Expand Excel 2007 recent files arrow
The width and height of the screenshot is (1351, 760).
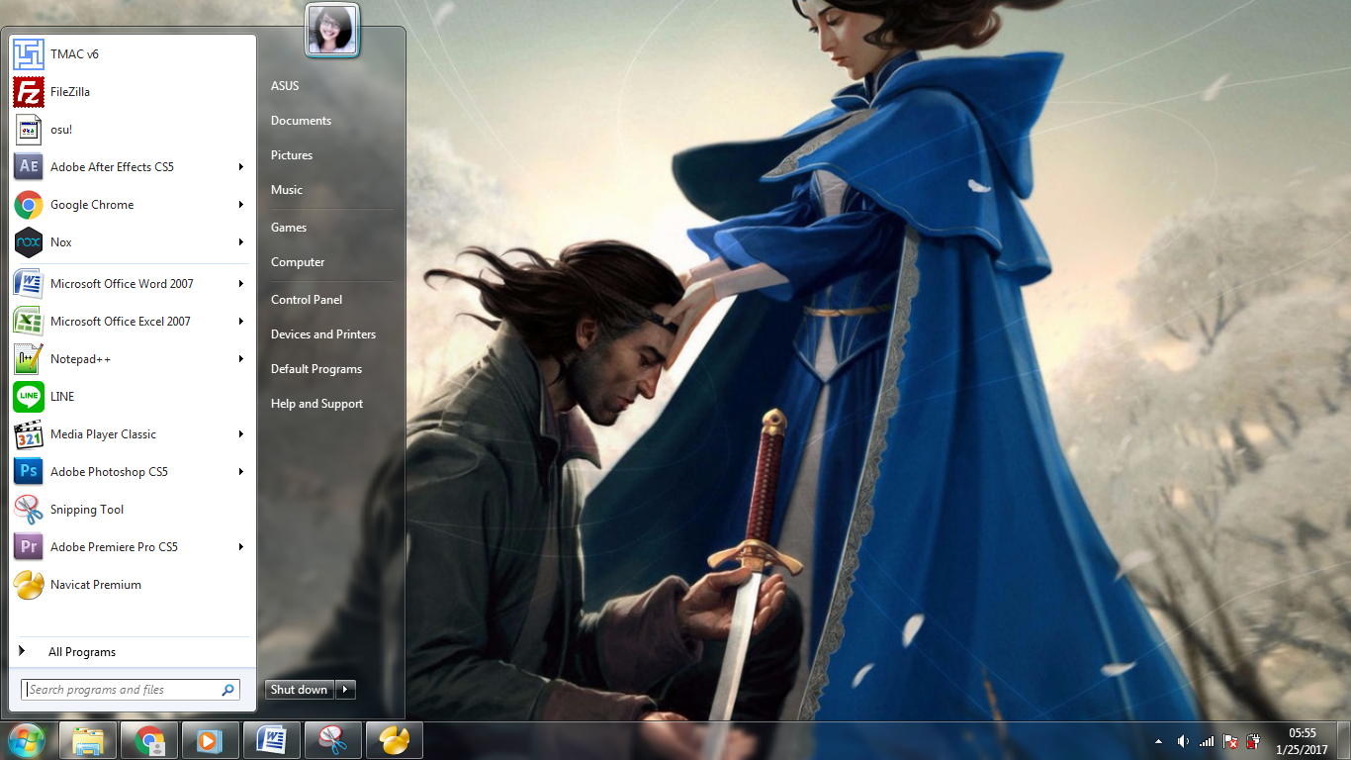tap(240, 322)
